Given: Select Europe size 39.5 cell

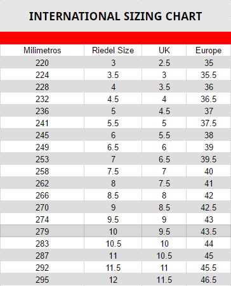Looking at the screenshot, I should [x=209, y=159].
